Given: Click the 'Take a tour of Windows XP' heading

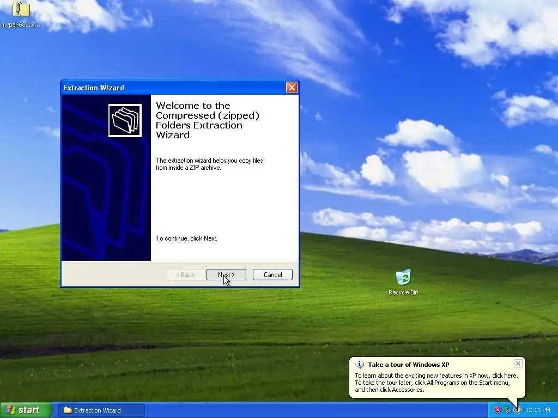Looking at the screenshot, I should coord(409,364).
